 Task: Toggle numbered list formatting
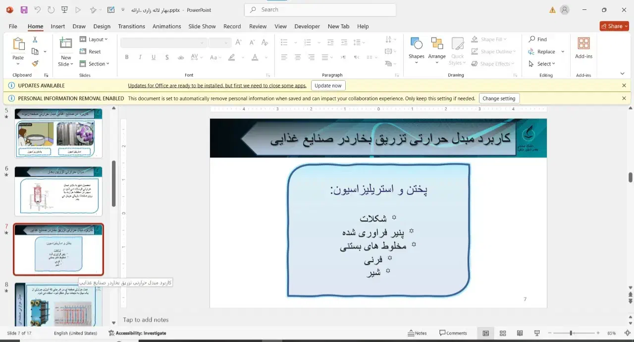click(307, 42)
